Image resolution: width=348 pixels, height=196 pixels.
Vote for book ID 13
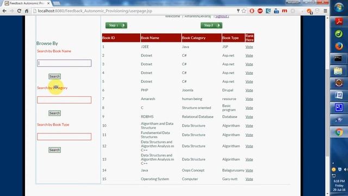(249, 159)
